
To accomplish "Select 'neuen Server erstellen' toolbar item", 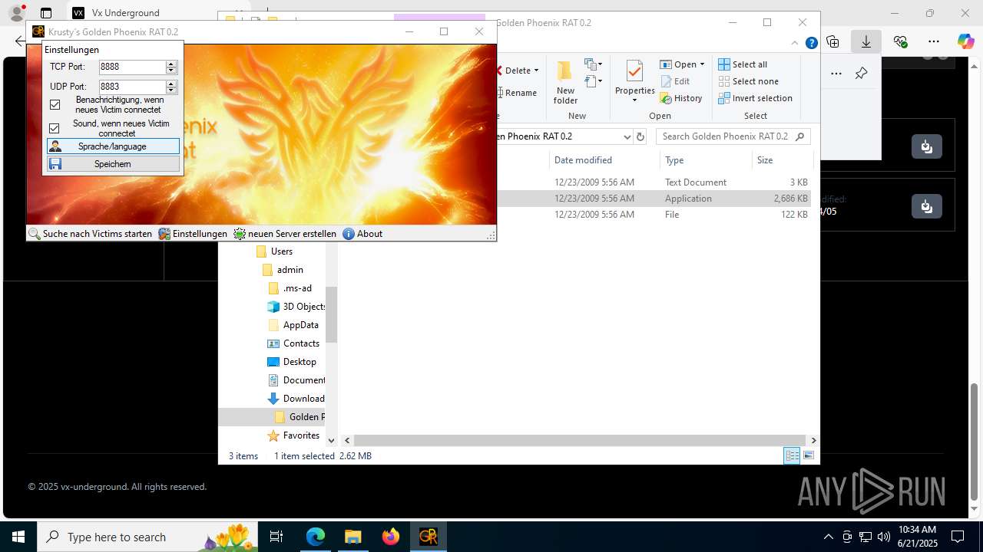I will (x=285, y=234).
